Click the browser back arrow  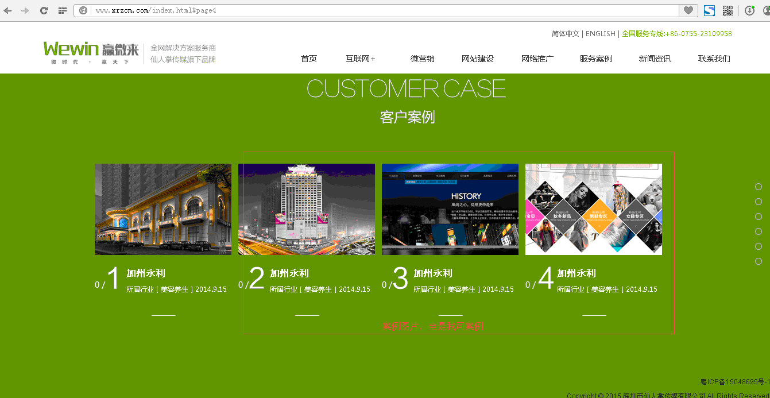7,10
